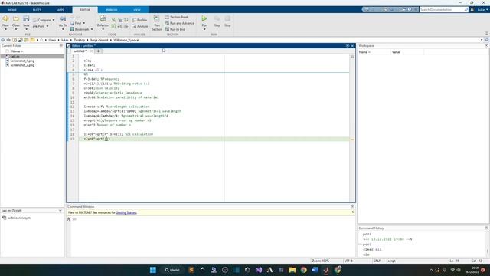This screenshot has height=276, width=490.
Task: Click the Refactor icon
Action: [103, 19]
